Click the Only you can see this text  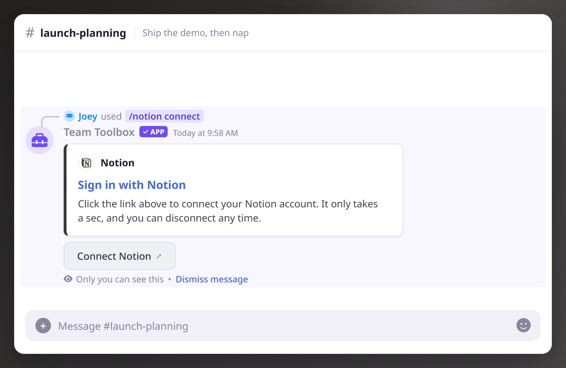[x=120, y=279]
